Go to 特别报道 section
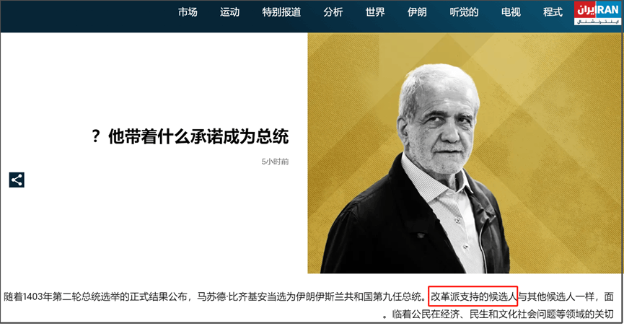624x326 pixels. pos(282,12)
